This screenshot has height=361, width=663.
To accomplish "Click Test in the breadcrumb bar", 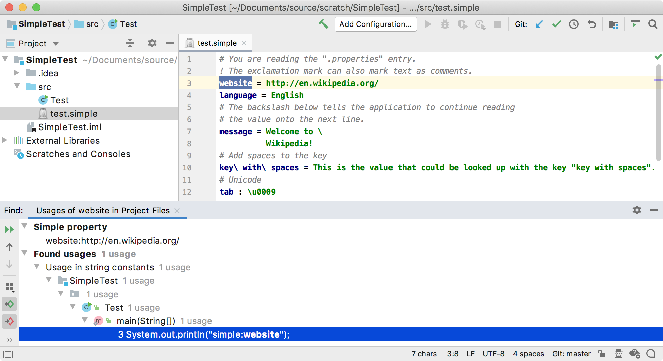I will 123,24.
